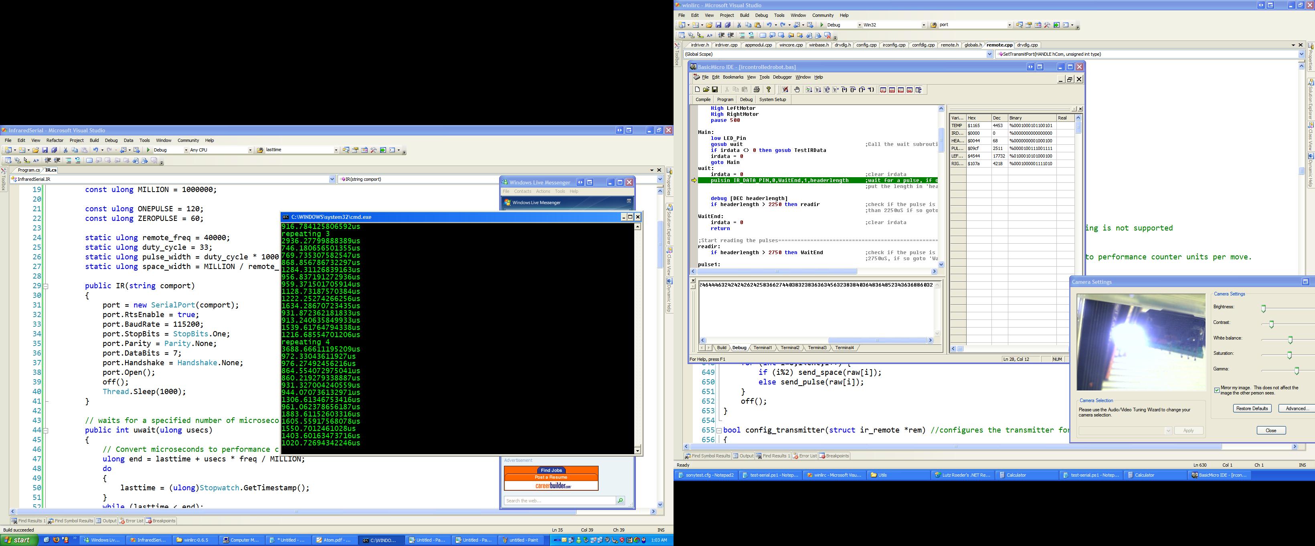This screenshot has height=546, width=1315.
Task: Click Redo icon in winlirc Visual Studio toolbar
Action: click(x=783, y=25)
